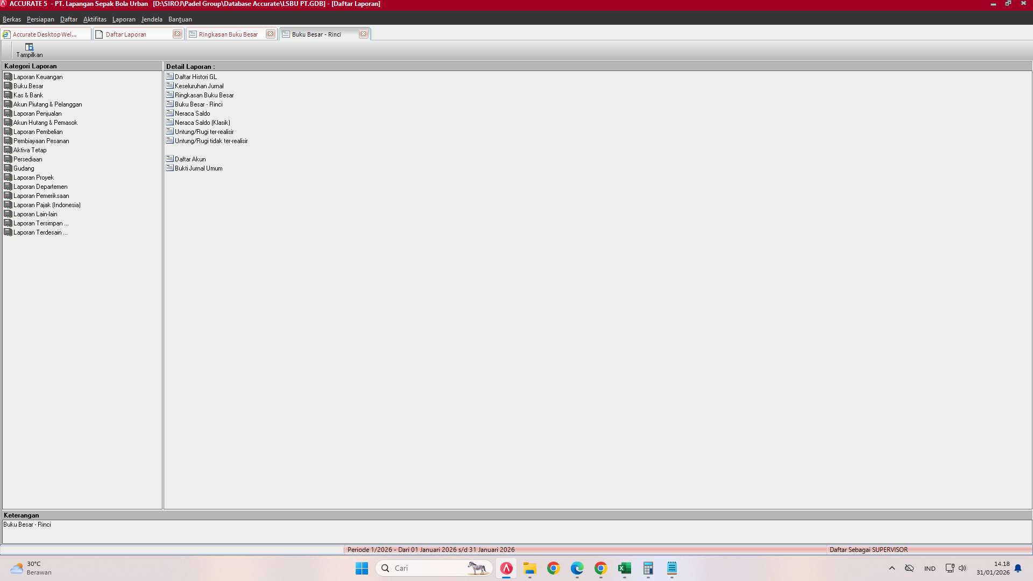Select the Neraca Saldo (Klasik) report

(x=202, y=122)
